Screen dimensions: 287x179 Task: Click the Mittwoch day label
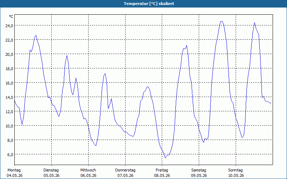tap(88, 170)
